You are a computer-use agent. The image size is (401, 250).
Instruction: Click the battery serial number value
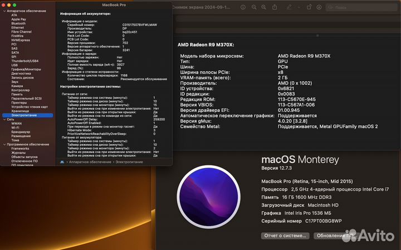pyautogui.click(x=140, y=25)
